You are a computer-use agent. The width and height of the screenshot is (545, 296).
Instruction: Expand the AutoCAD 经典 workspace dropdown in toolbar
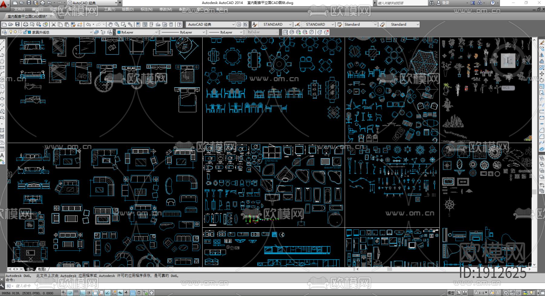coord(233,24)
